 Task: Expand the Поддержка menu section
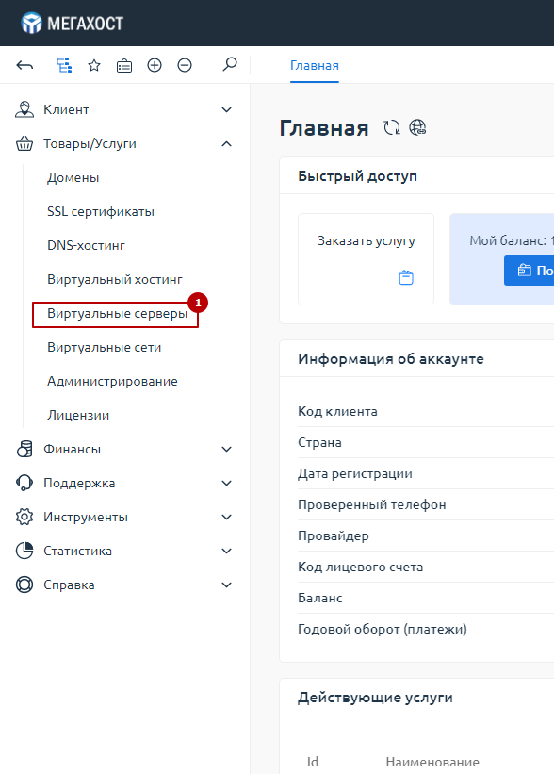click(x=123, y=483)
